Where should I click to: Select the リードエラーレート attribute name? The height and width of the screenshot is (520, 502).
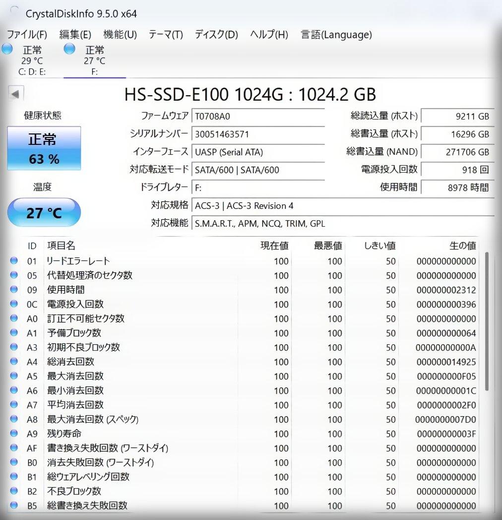(78, 261)
